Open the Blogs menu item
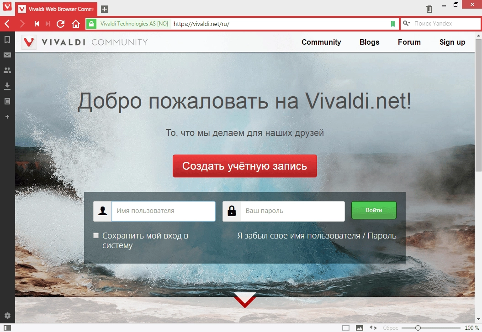 (370, 42)
